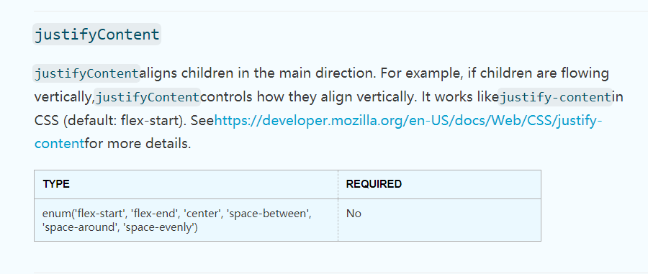The height and width of the screenshot is (274, 648).
Task: Click the word 'enum' in the type cell
Action: point(56,214)
